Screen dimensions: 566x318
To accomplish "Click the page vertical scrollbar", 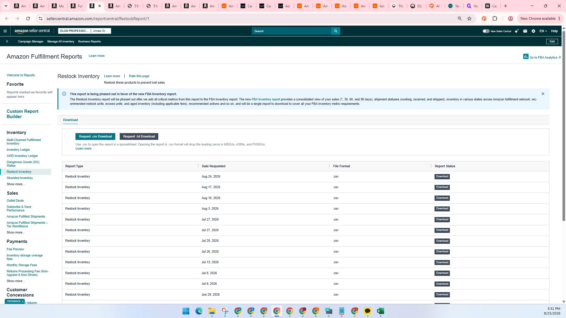I will [x=564, y=126].
